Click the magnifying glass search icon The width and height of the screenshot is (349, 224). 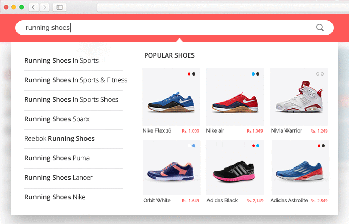click(320, 28)
